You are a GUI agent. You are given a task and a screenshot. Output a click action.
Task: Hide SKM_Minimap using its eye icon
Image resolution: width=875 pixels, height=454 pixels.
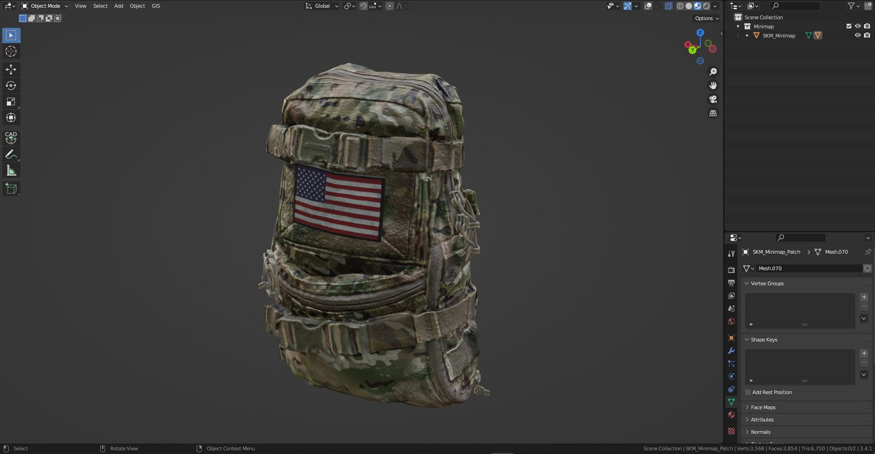coord(857,36)
